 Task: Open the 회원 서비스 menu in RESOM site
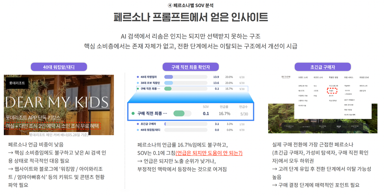click(349, 77)
